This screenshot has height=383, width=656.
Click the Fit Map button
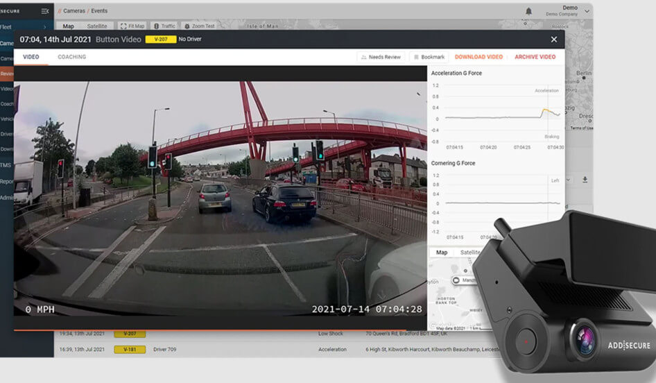pyautogui.click(x=132, y=26)
